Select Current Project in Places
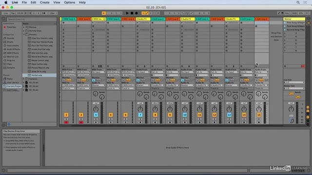312x175 pixels. coord(12,87)
